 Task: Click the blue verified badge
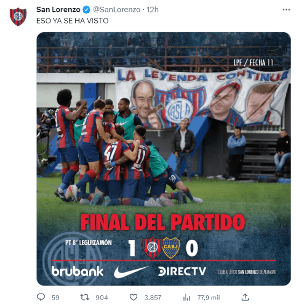pyautogui.click(x=86, y=10)
